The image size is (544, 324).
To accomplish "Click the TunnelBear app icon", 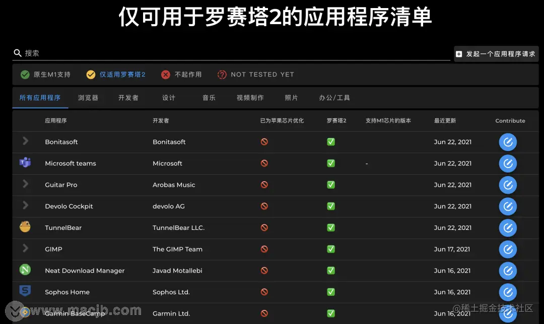I will pyautogui.click(x=25, y=226).
